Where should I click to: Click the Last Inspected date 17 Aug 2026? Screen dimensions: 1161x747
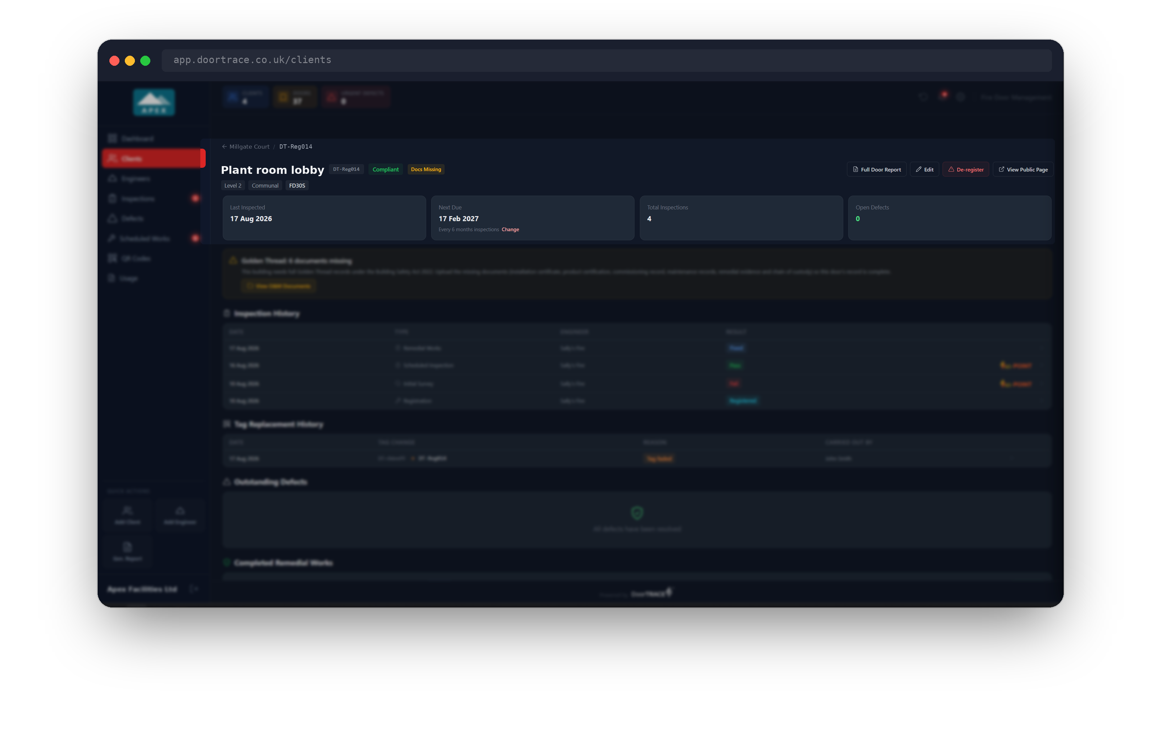coord(251,219)
